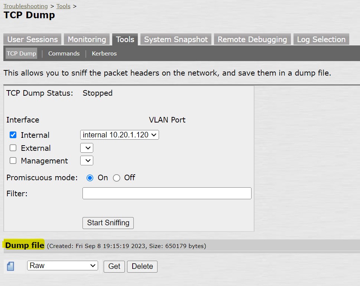Open the Management VLAN Port dropdown
This screenshot has height=286, width=360.
coord(87,161)
